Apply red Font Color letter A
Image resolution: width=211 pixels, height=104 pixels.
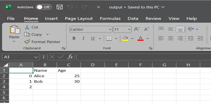[141, 39]
